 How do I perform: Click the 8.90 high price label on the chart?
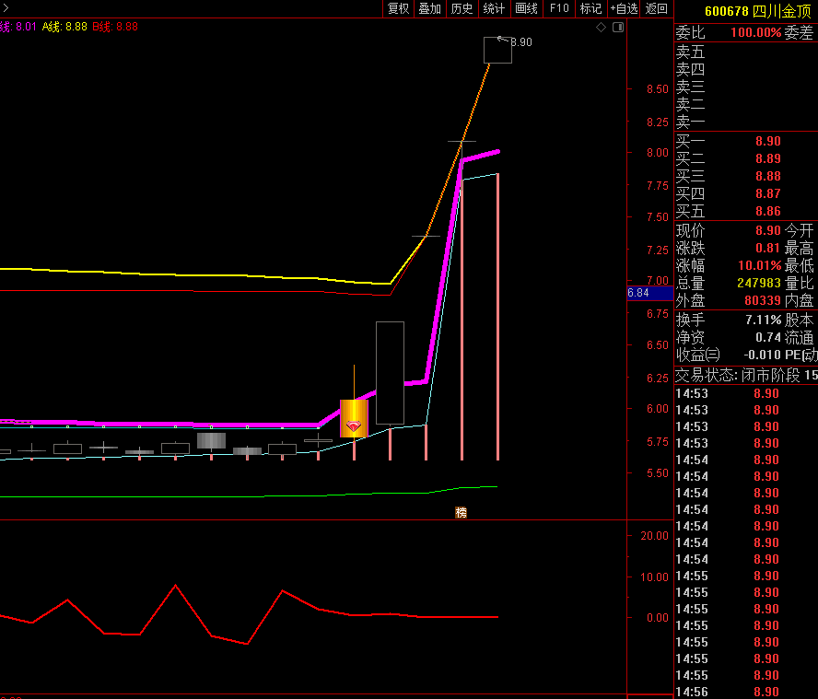[x=521, y=42]
